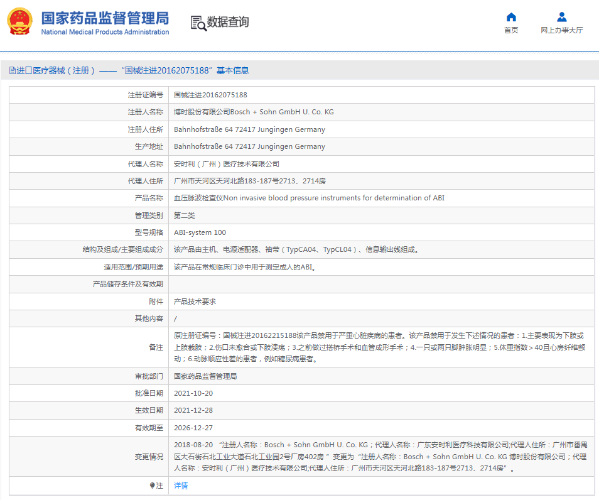Click the 网上办事大厅 person icon
This screenshot has width=599, height=500.
pyautogui.click(x=561, y=17)
